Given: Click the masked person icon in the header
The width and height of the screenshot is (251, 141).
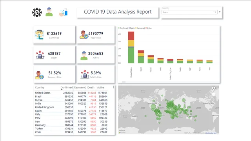Looking at the screenshot, I should [x=49, y=12].
